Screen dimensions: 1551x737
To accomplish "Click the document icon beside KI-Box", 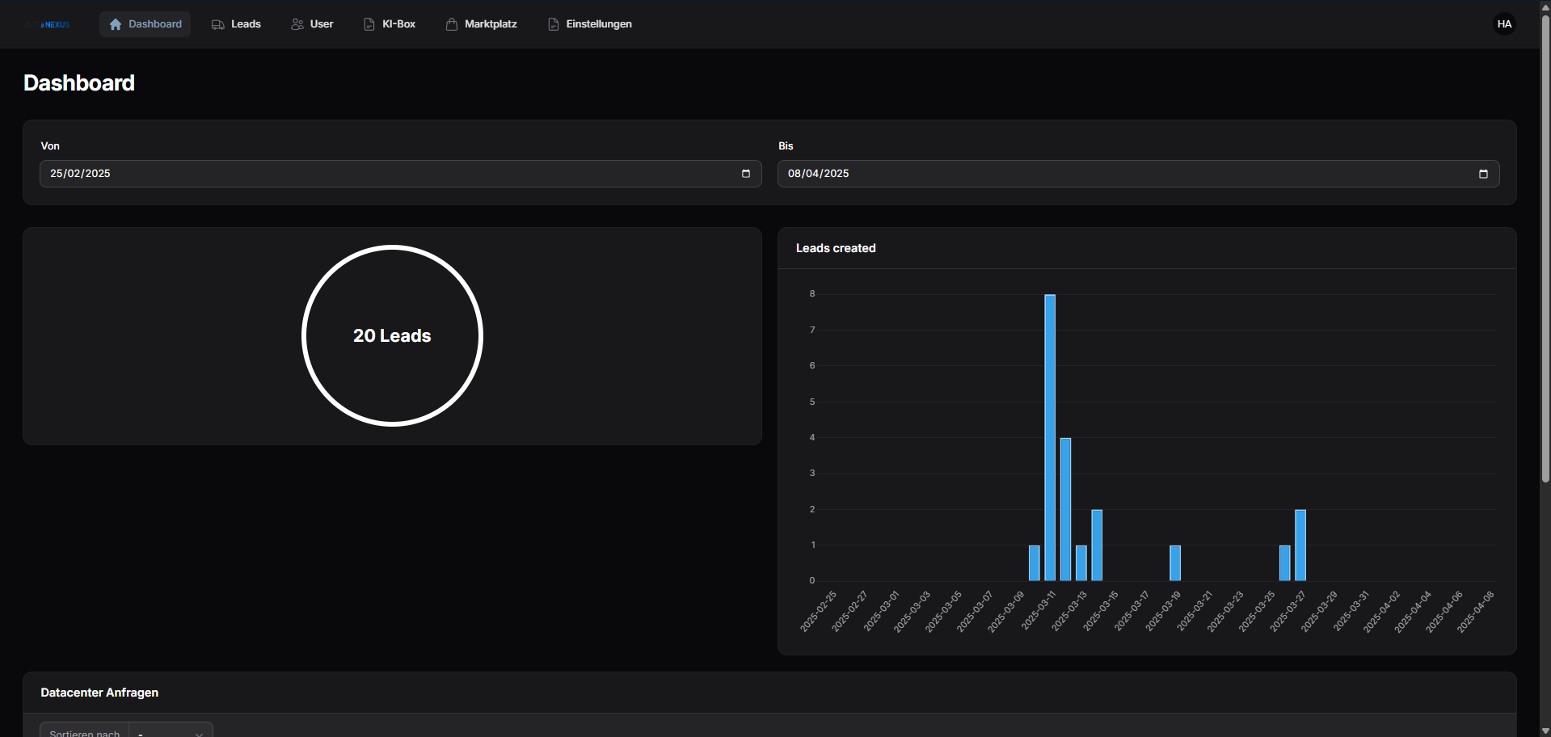I will coord(369,24).
